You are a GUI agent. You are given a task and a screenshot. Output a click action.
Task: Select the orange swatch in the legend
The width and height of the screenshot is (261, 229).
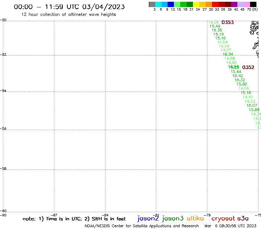click(209, 4)
